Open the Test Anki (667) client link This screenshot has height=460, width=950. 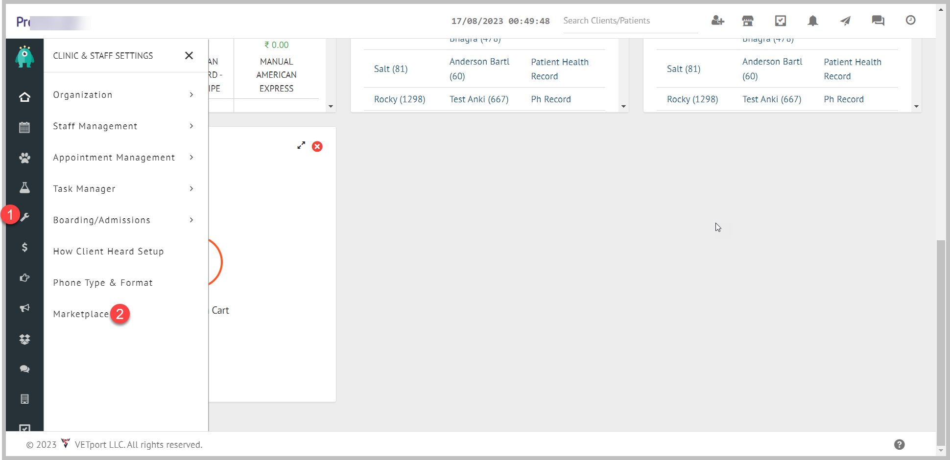(478, 99)
